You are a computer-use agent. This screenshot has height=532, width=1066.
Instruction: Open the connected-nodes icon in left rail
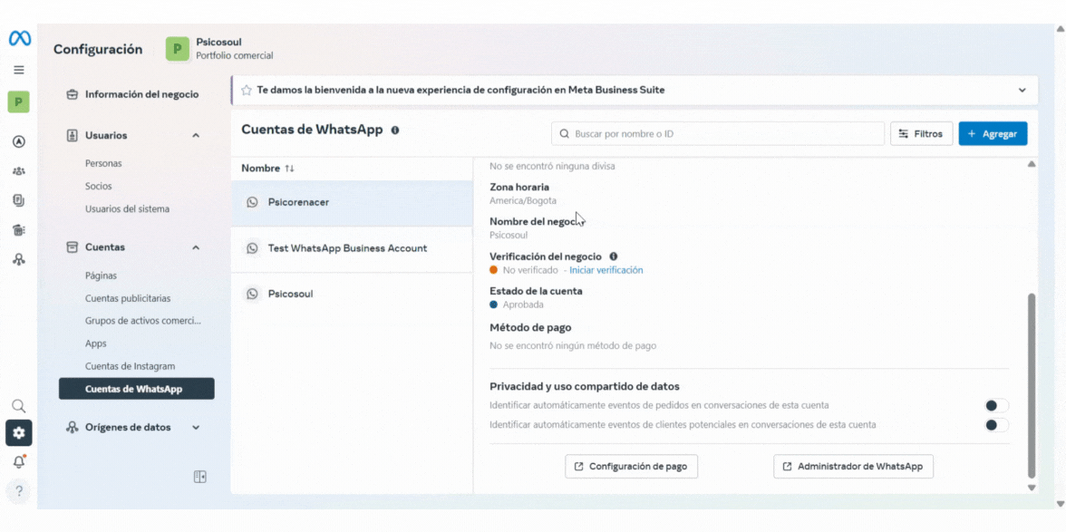point(19,259)
